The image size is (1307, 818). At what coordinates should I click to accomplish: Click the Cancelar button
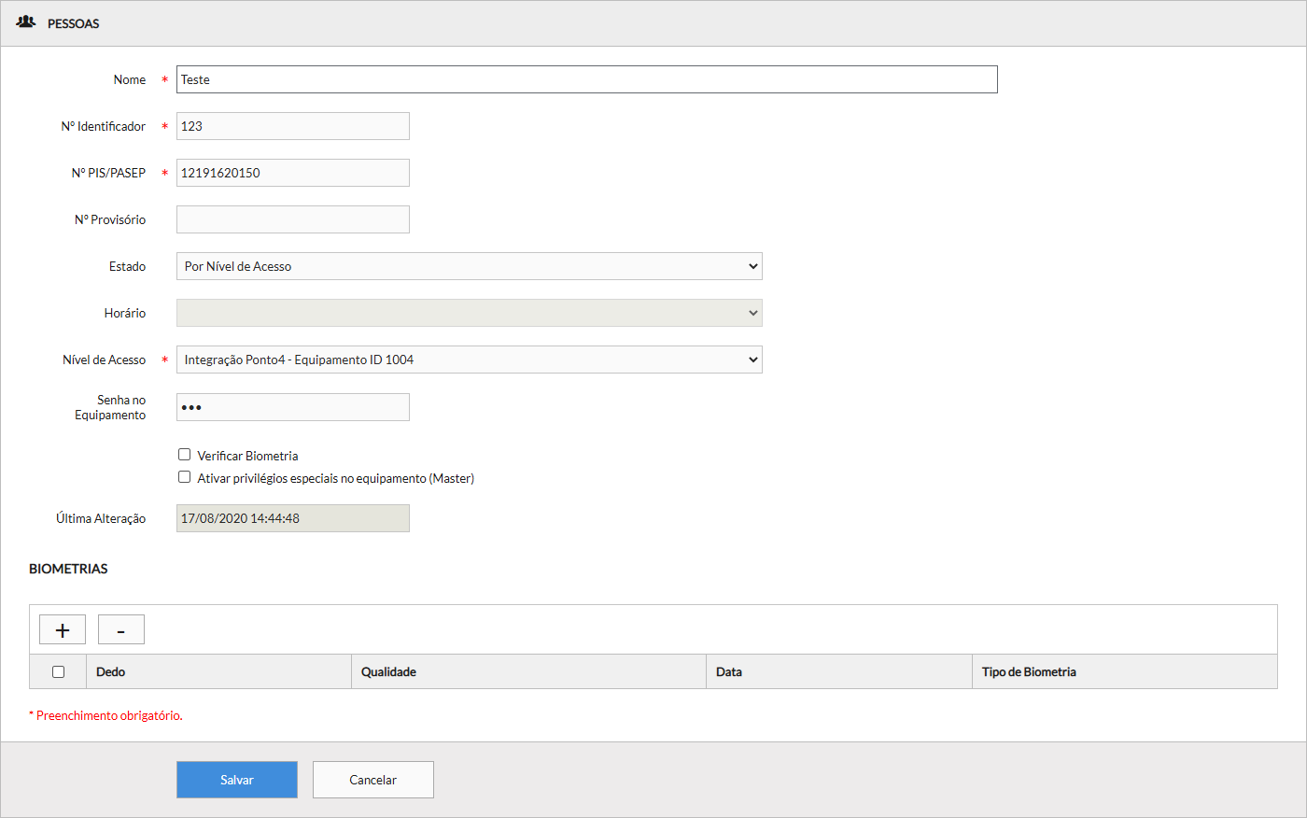point(373,780)
